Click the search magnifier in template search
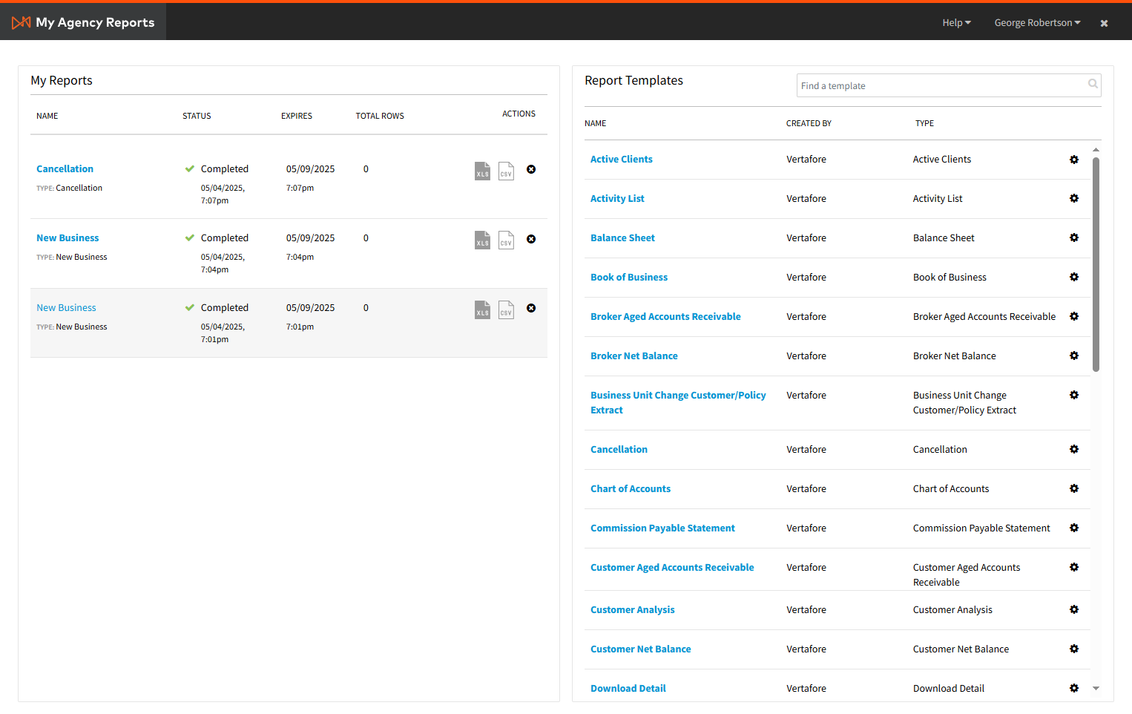 [1093, 84]
